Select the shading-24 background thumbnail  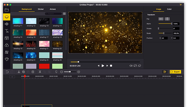coord(31,55)
